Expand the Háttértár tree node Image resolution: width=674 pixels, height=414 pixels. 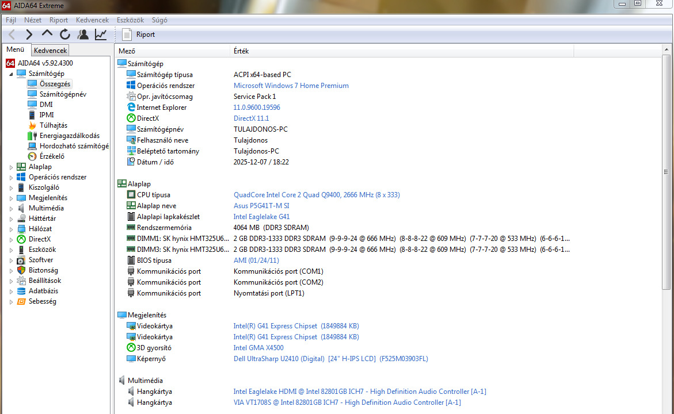tap(11, 218)
